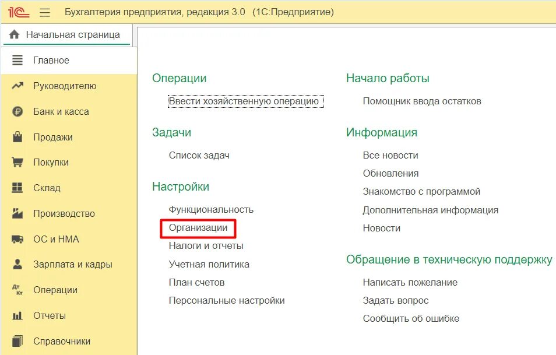This screenshot has width=556, height=355.
Task: Open Учетная политика
Action: (209, 264)
